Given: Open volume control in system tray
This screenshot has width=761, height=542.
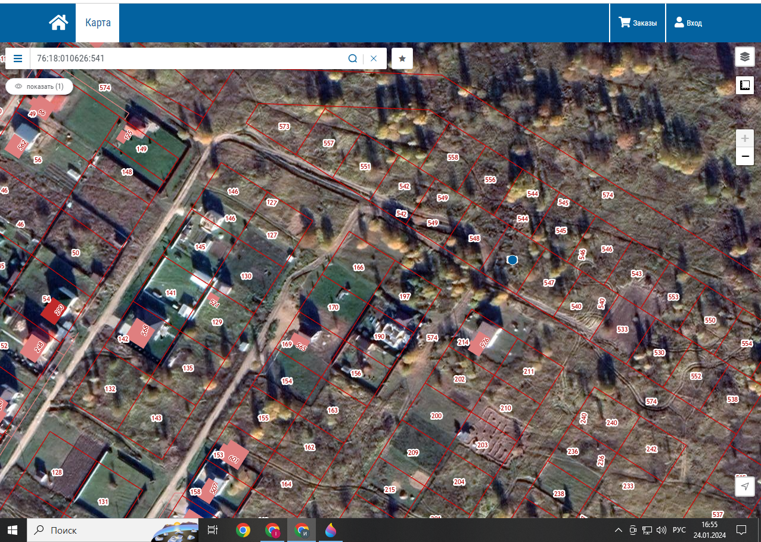Looking at the screenshot, I should pyautogui.click(x=661, y=530).
